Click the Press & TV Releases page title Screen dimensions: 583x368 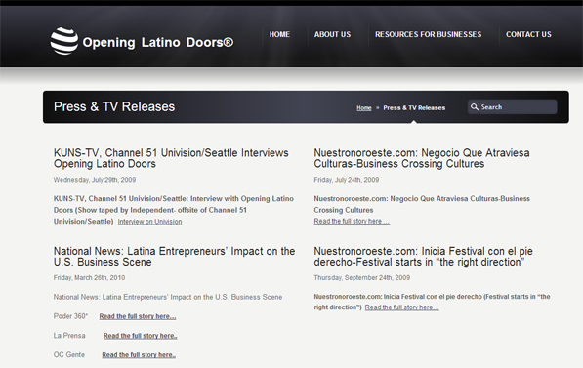[x=114, y=107]
